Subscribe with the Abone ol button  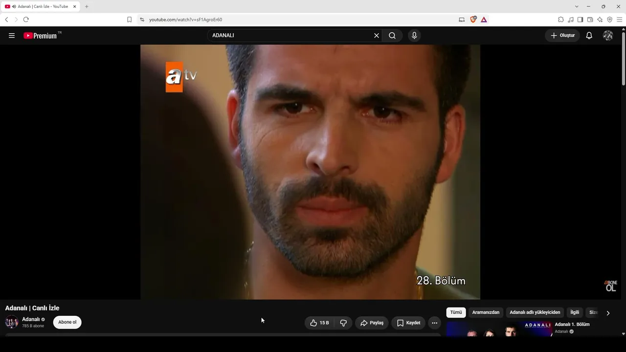click(x=67, y=322)
